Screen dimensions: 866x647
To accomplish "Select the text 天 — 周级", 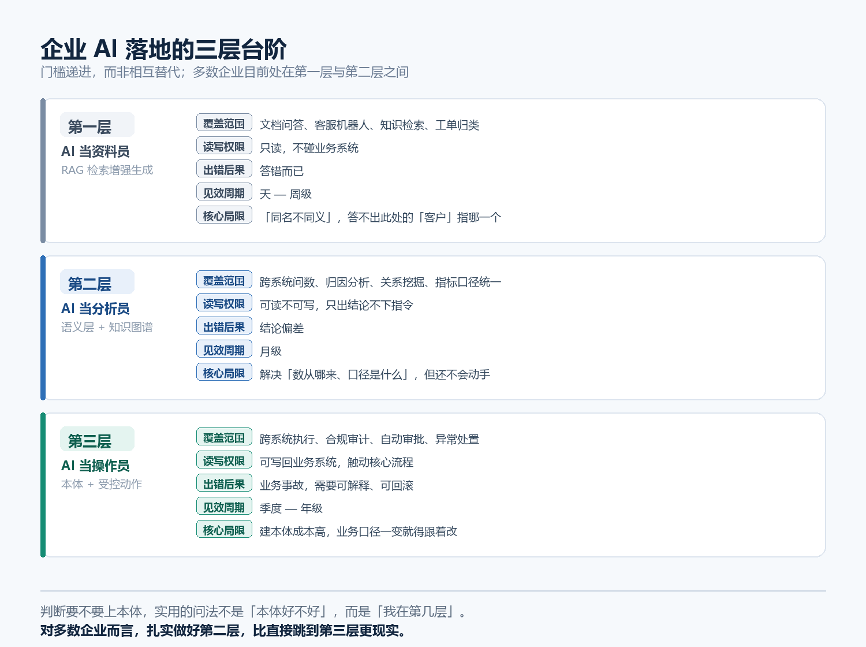I will click(286, 194).
